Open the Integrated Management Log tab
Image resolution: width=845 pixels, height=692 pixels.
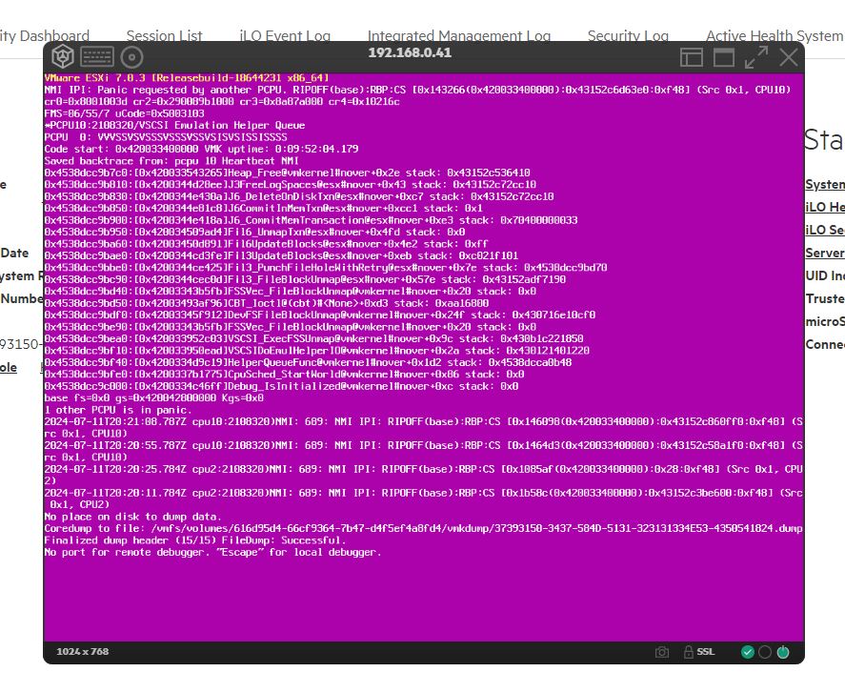coord(459,35)
